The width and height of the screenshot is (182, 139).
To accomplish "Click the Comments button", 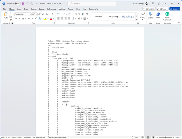I will 149,9.
